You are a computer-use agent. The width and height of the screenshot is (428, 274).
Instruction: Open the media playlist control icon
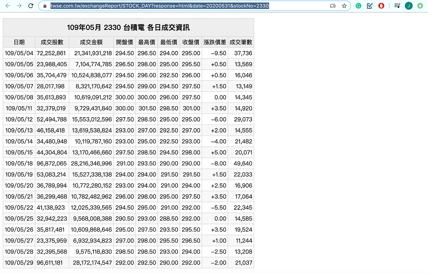click(x=397, y=6)
